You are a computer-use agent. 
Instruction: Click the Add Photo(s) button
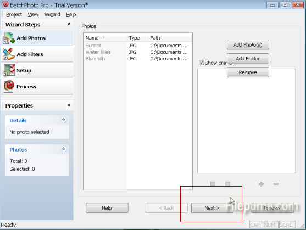coord(248,45)
